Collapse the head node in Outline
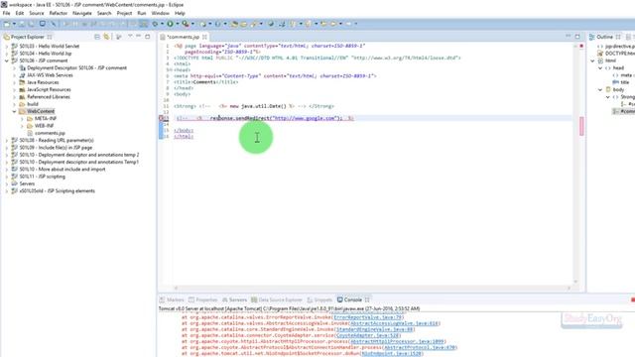The width and height of the screenshot is (635, 357). pos(600,68)
